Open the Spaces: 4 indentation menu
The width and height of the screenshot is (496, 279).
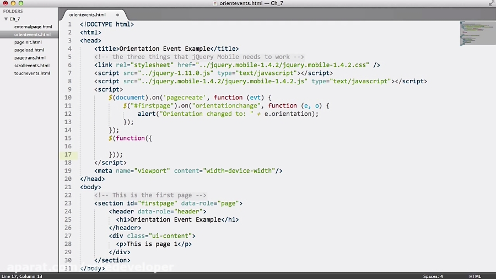pyautogui.click(x=433, y=276)
